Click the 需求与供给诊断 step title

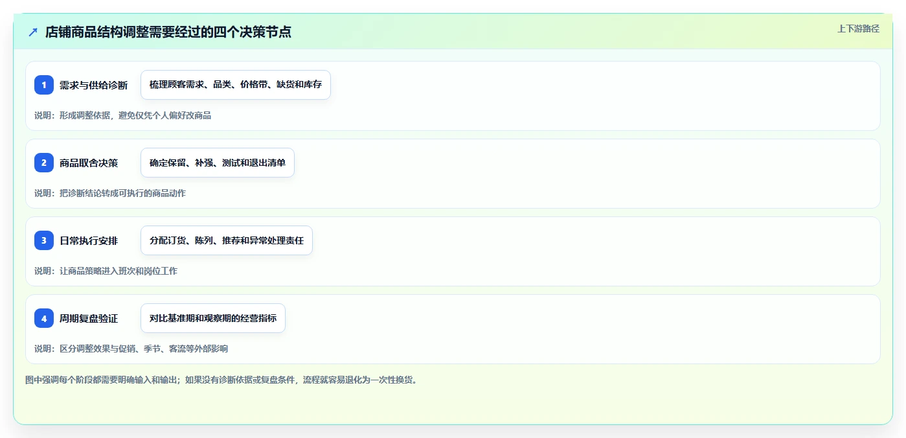pyautogui.click(x=93, y=85)
